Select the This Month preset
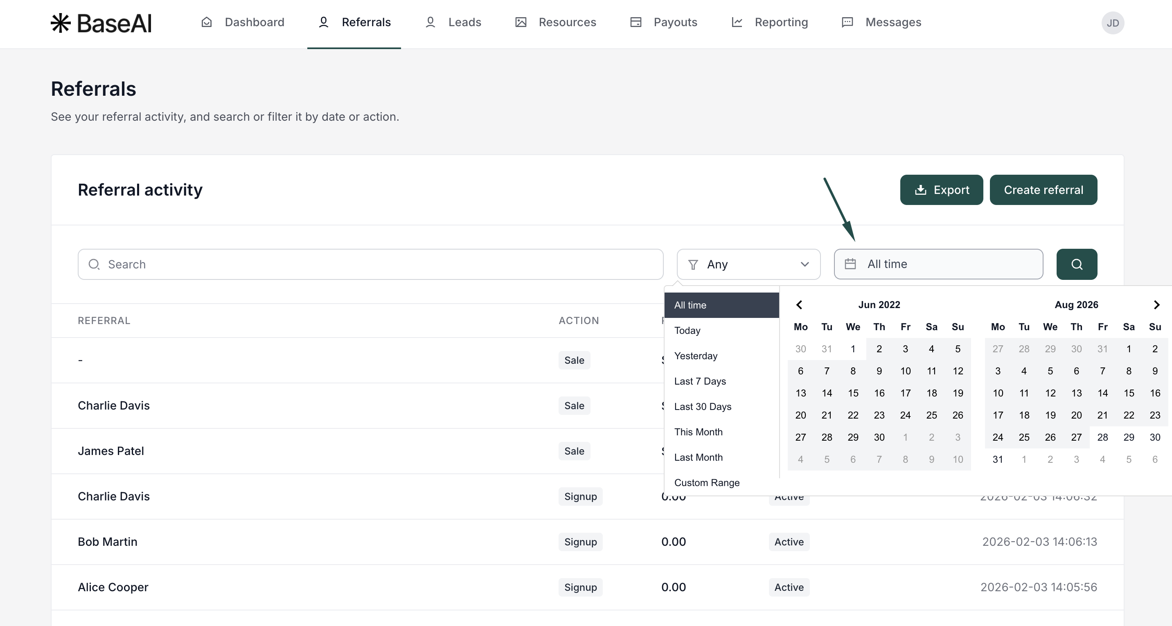The height and width of the screenshot is (626, 1172). [x=721, y=432]
